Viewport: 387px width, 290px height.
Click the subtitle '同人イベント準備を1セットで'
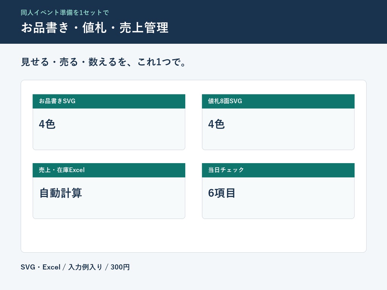click(65, 12)
